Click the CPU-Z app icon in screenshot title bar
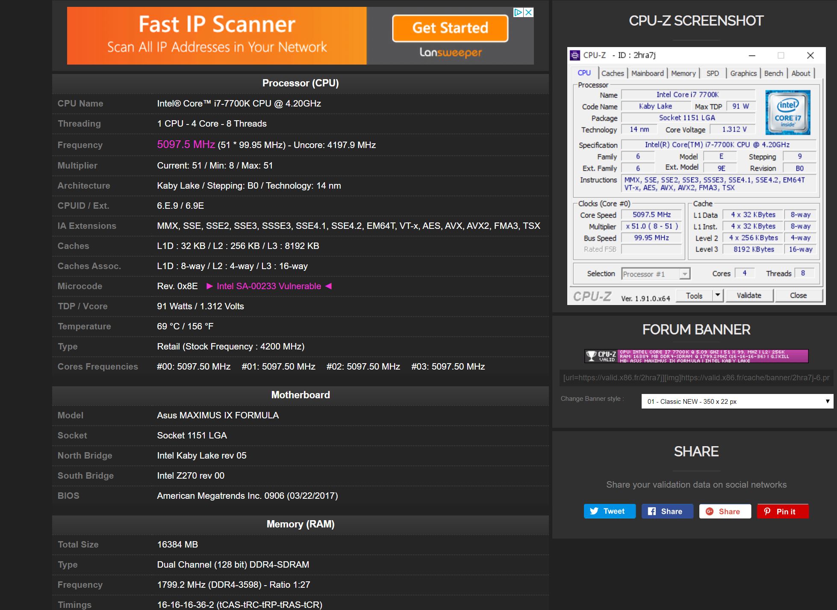 click(575, 55)
